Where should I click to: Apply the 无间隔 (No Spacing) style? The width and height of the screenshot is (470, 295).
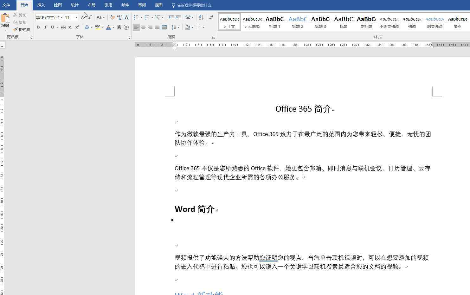coord(252,22)
